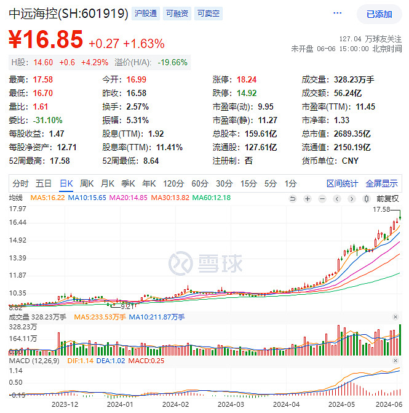Open the three-dot more options menu

(x=337, y=13)
